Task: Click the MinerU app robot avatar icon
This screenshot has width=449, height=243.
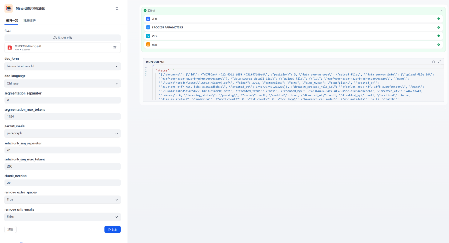Action: pyautogui.click(x=9, y=9)
